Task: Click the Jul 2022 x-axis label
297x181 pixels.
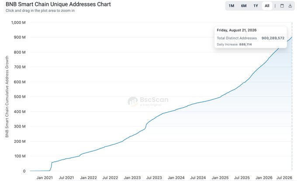Action: pos(110,178)
